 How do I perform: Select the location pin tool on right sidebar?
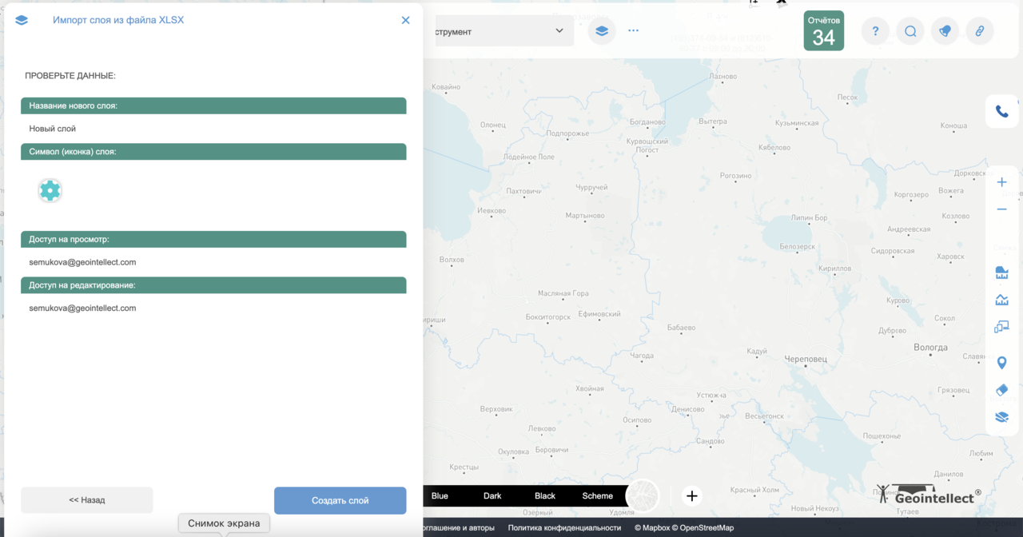point(1001,362)
